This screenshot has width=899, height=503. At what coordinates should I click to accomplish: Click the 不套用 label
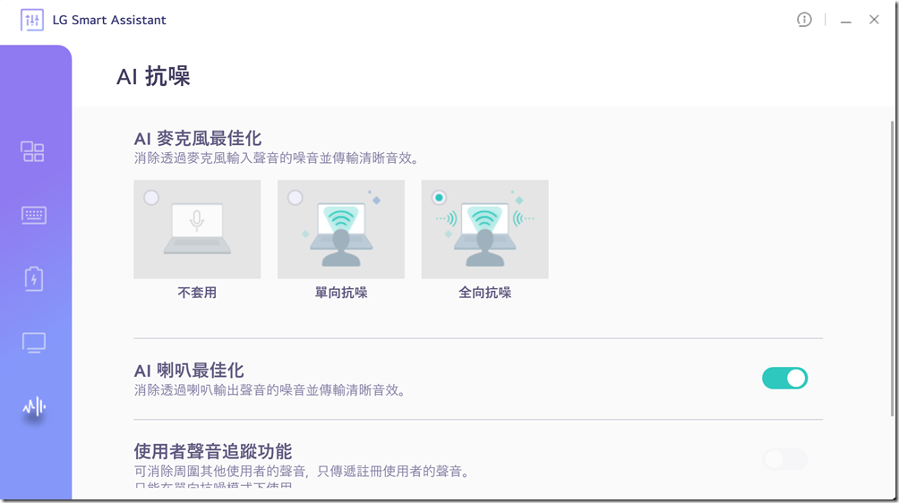(x=197, y=293)
